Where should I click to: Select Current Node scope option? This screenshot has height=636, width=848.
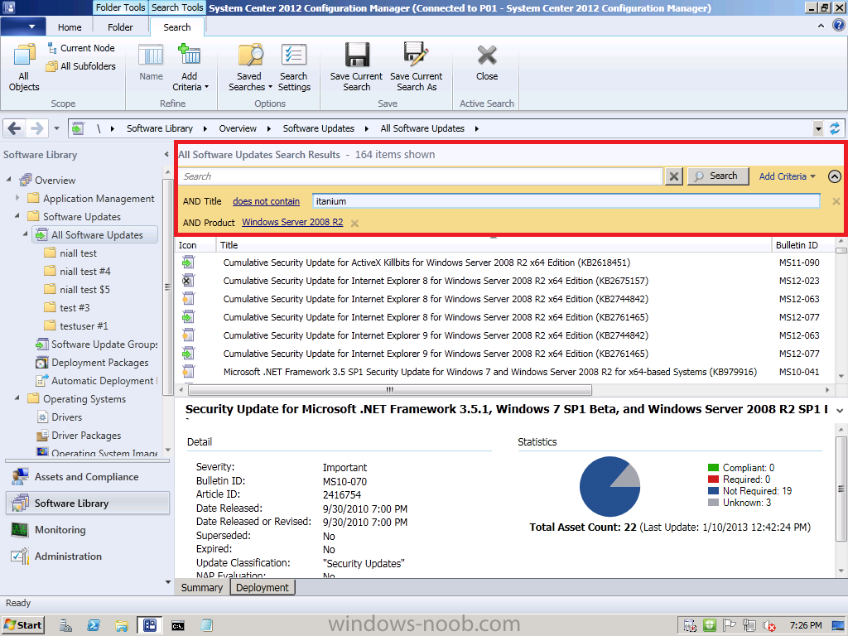81,48
